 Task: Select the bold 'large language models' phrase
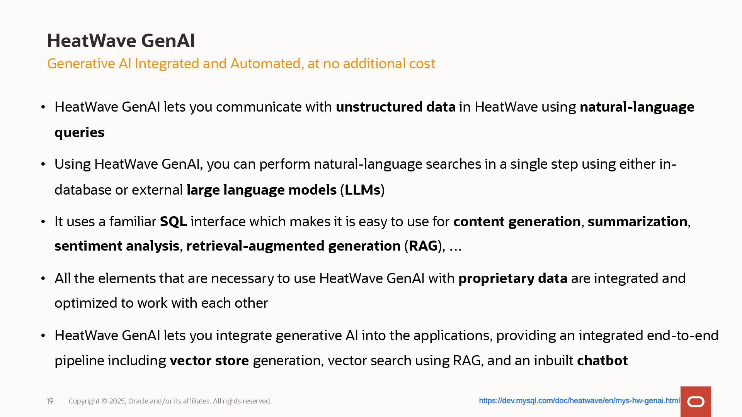click(x=261, y=190)
